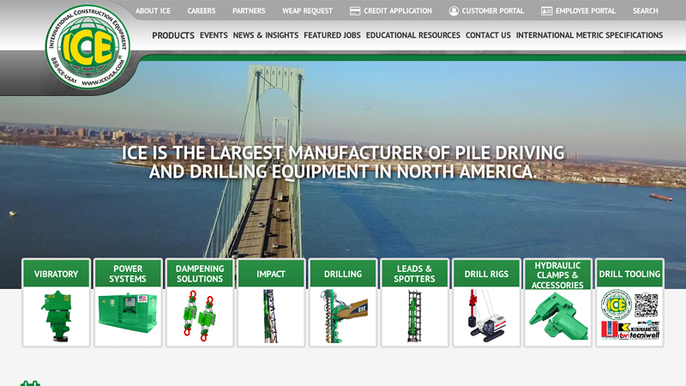Click the About ICE link

[153, 11]
